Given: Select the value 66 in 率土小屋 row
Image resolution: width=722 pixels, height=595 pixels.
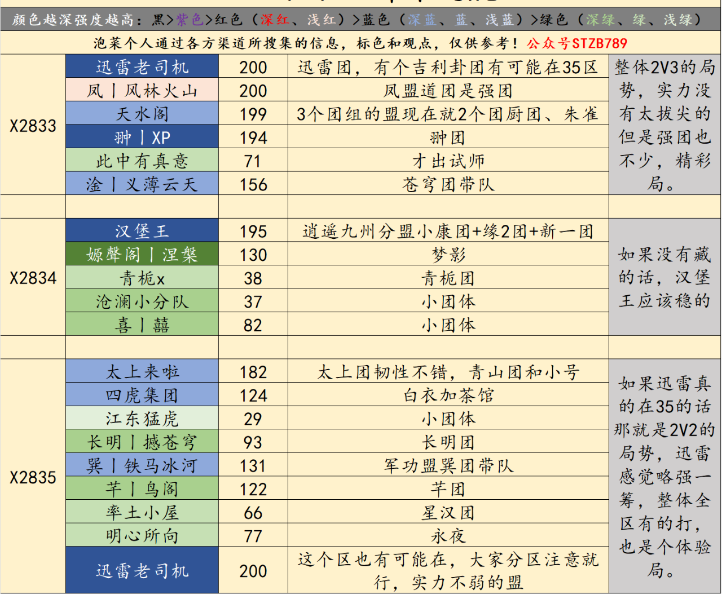Looking at the screenshot, I should click(x=253, y=512).
